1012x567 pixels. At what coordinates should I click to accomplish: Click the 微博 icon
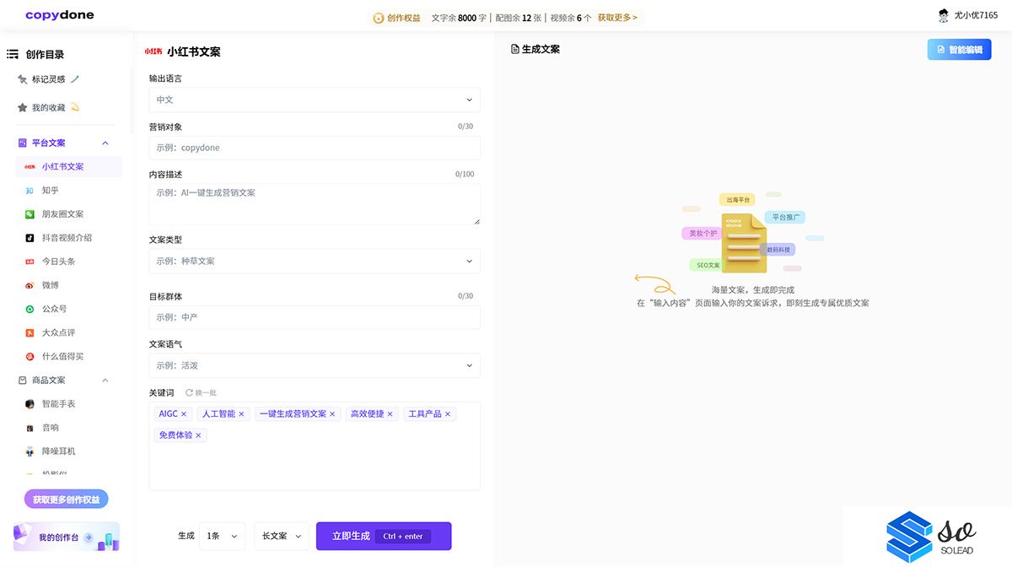30,285
